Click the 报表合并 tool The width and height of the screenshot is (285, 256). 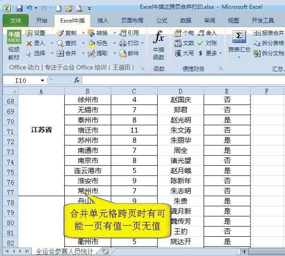268,33
